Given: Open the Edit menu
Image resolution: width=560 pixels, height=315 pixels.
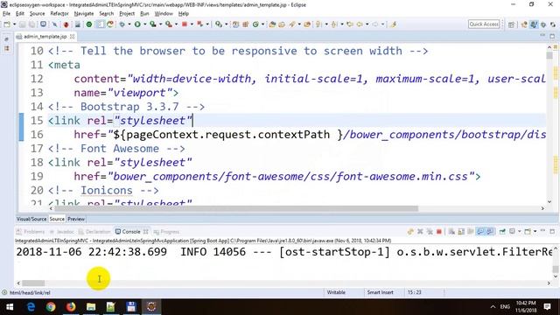Looking at the screenshot, I should click(x=20, y=14).
